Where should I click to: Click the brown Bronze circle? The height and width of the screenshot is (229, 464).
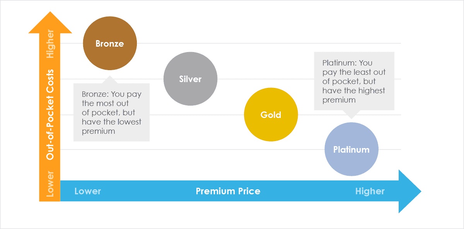pos(110,43)
